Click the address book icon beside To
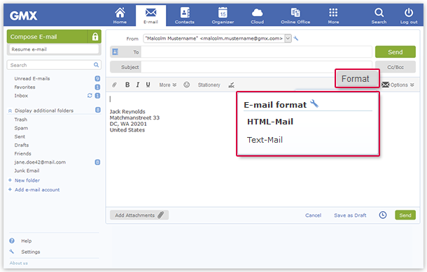The height and width of the screenshot is (272, 427). 115,52
